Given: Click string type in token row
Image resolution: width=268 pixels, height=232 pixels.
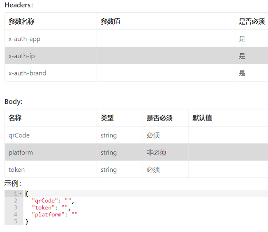Looking at the screenshot, I should pos(109,170).
